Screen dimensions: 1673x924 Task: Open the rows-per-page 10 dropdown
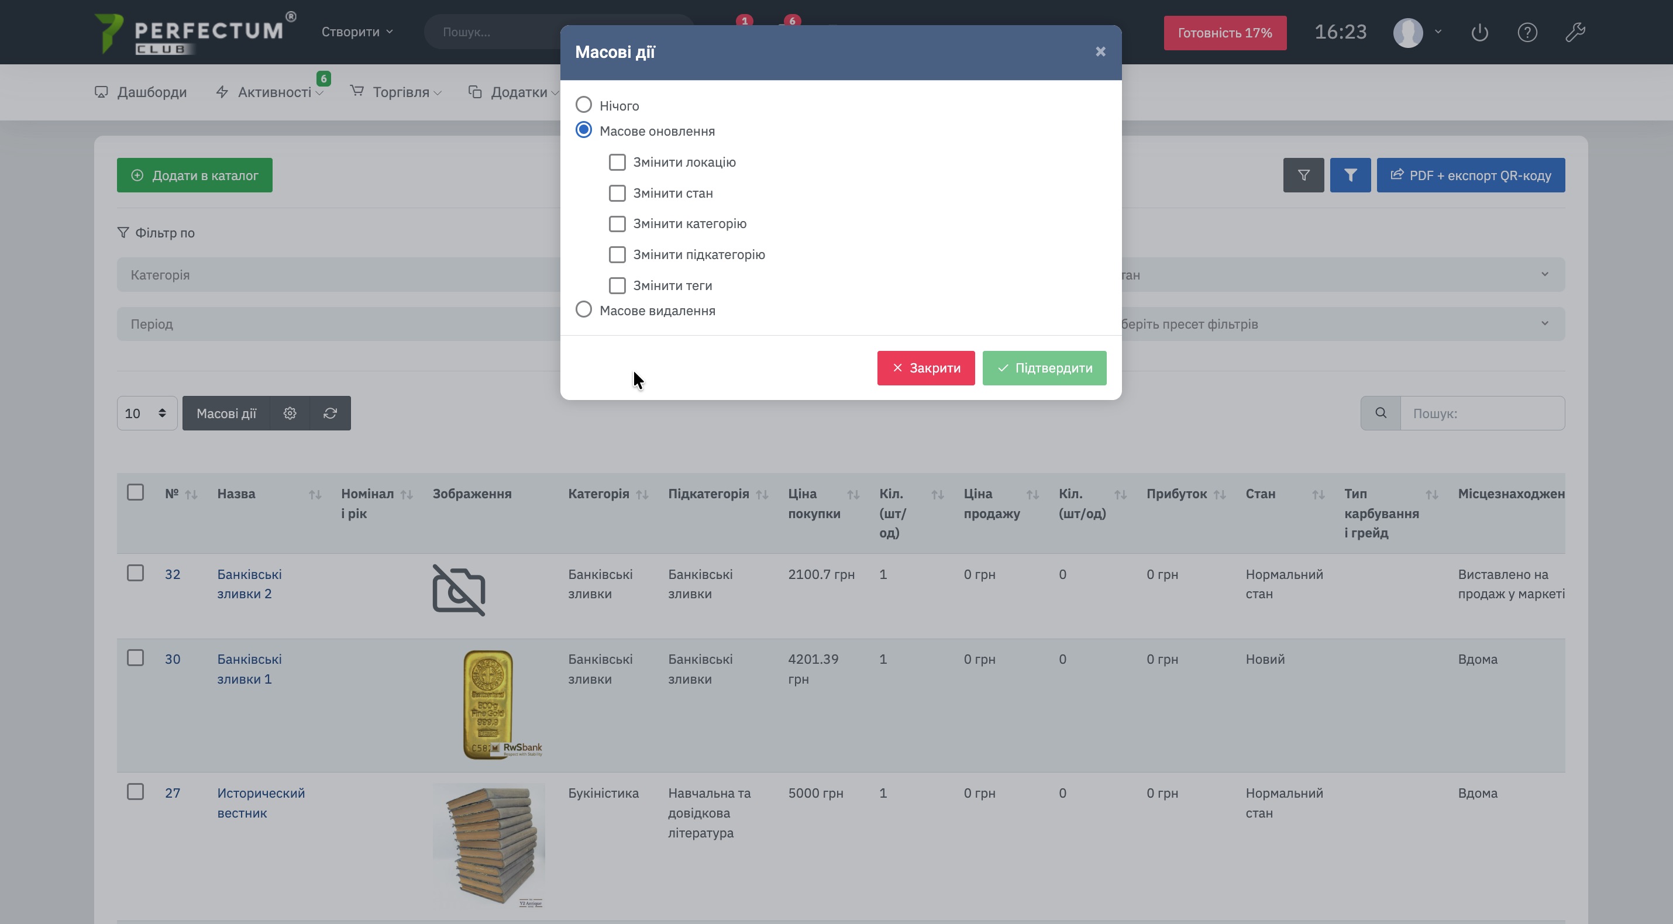pos(147,413)
